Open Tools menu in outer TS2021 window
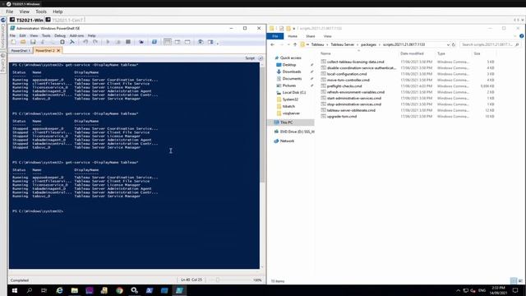Screen dimensions: 526x296 tap(41, 12)
